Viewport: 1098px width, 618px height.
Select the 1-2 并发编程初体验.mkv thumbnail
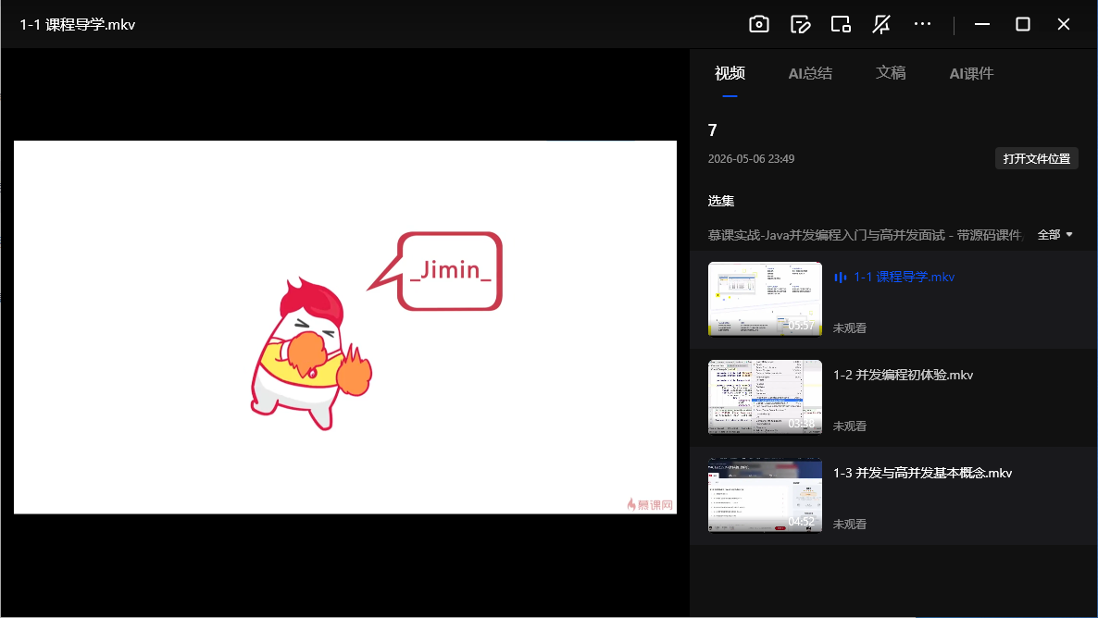click(x=765, y=397)
